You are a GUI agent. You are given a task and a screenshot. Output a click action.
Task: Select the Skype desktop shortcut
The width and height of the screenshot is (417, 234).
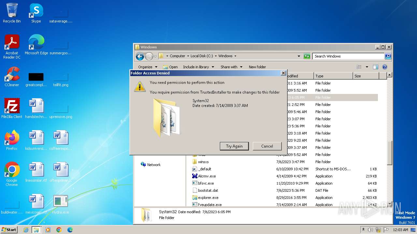36,13
